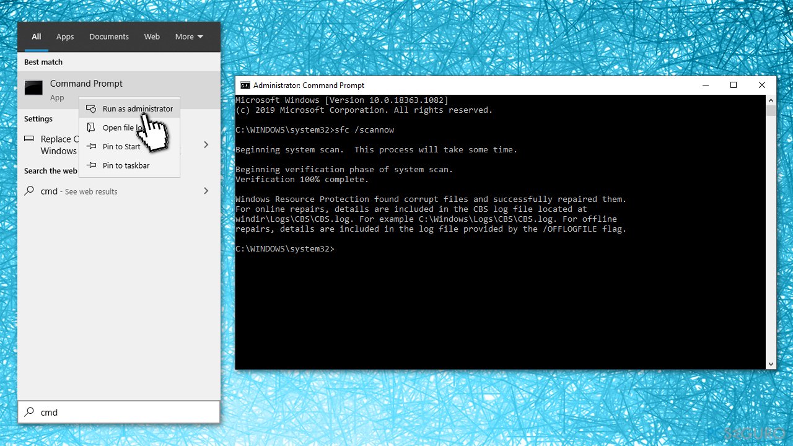Click the Best match heading

click(x=43, y=62)
